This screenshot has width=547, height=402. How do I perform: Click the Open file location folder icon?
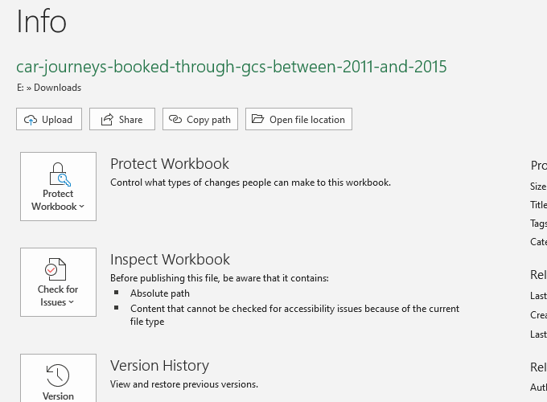(257, 120)
